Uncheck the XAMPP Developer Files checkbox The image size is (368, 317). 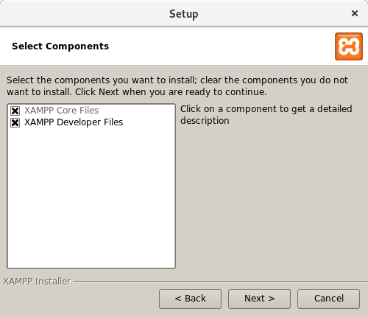tap(15, 122)
